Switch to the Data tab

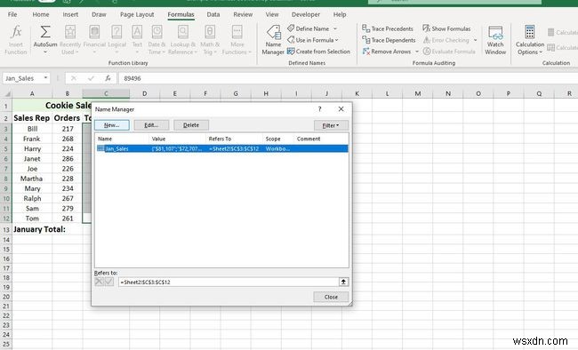[213, 14]
